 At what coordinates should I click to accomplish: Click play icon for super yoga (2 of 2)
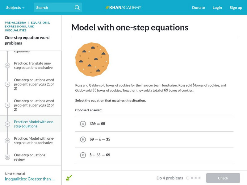pos(8,105)
